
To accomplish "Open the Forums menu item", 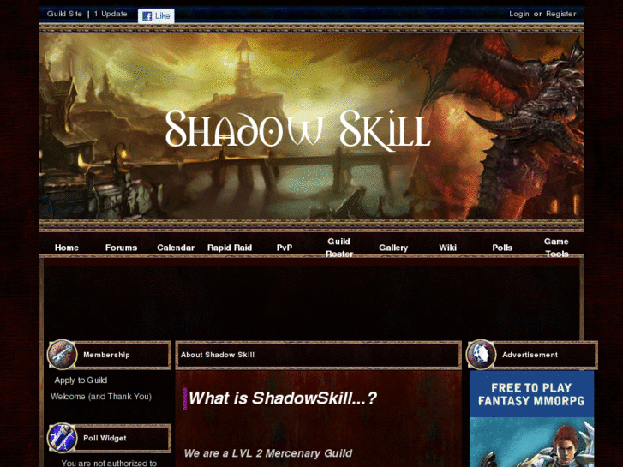I will (x=121, y=248).
